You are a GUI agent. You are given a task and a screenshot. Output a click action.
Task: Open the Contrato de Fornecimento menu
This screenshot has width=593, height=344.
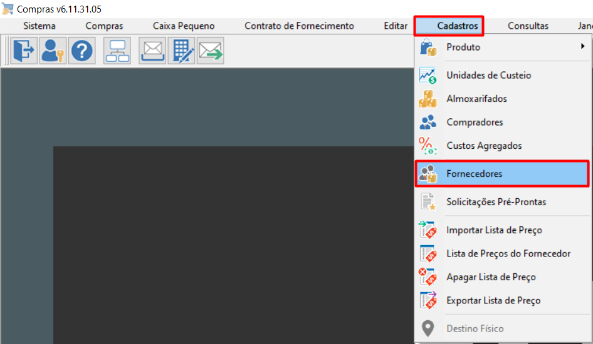299,26
